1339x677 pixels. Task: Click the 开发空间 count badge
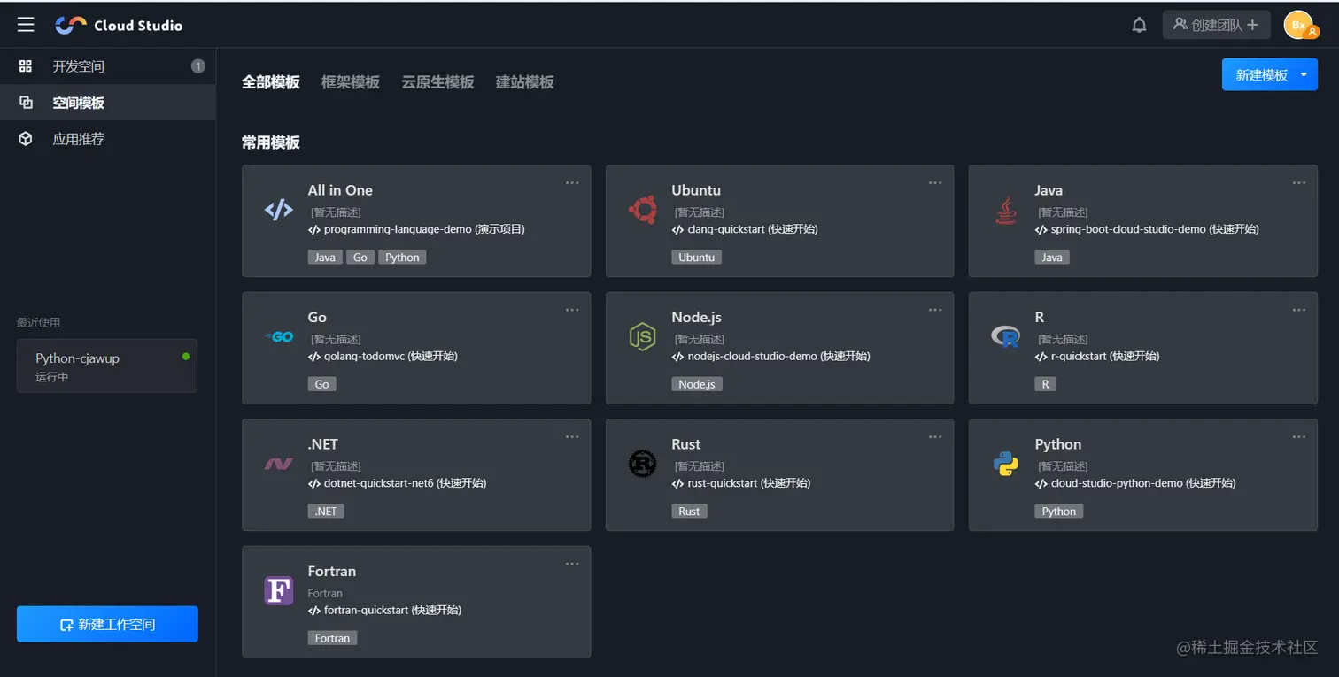tap(198, 66)
